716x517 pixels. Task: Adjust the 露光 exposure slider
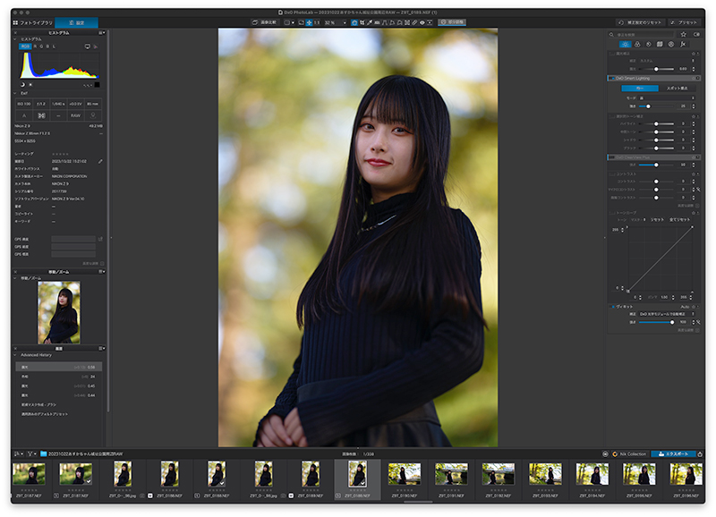pos(657,69)
